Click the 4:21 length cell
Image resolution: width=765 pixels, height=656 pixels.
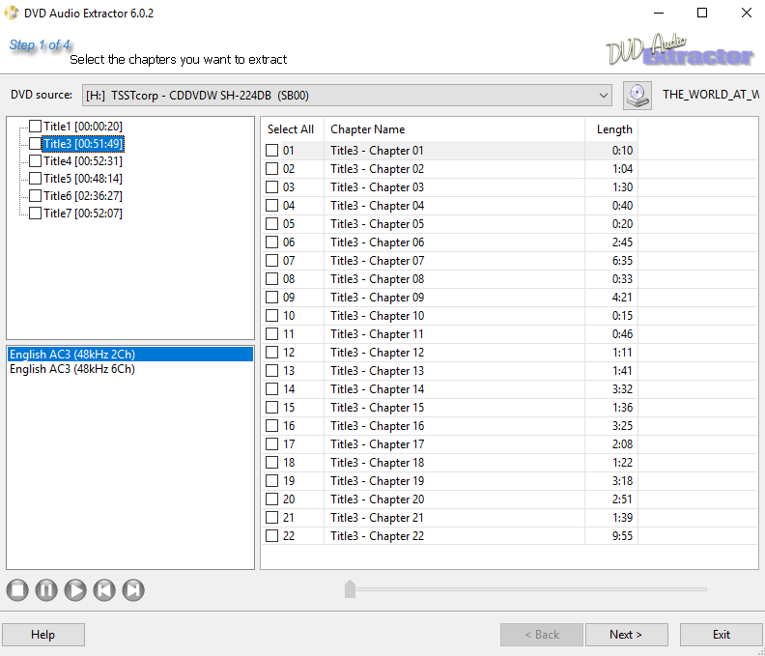click(611, 298)
